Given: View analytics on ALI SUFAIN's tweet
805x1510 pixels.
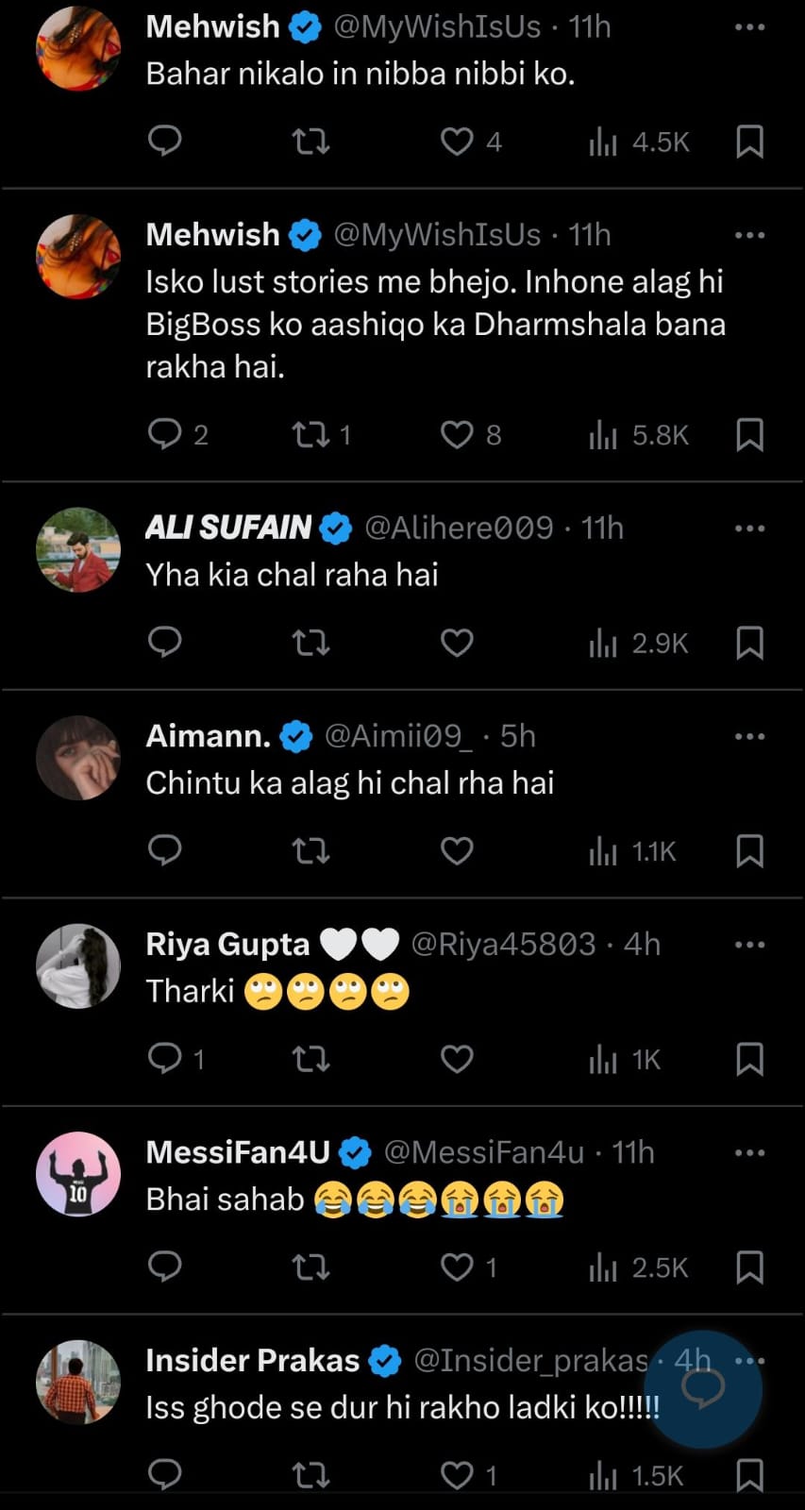Looking at the screenshot, I should (x=638, y=644).
